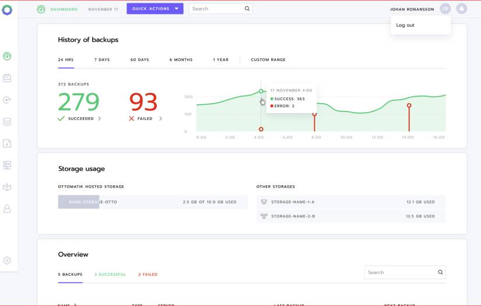481x306 pixels.
Task: Select the Custom Range tab
Action: [268, 59]
